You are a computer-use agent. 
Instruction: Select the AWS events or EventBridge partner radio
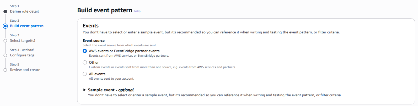coord(85,51)
